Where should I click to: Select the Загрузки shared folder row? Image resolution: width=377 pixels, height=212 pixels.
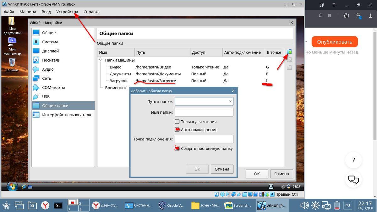191,81
